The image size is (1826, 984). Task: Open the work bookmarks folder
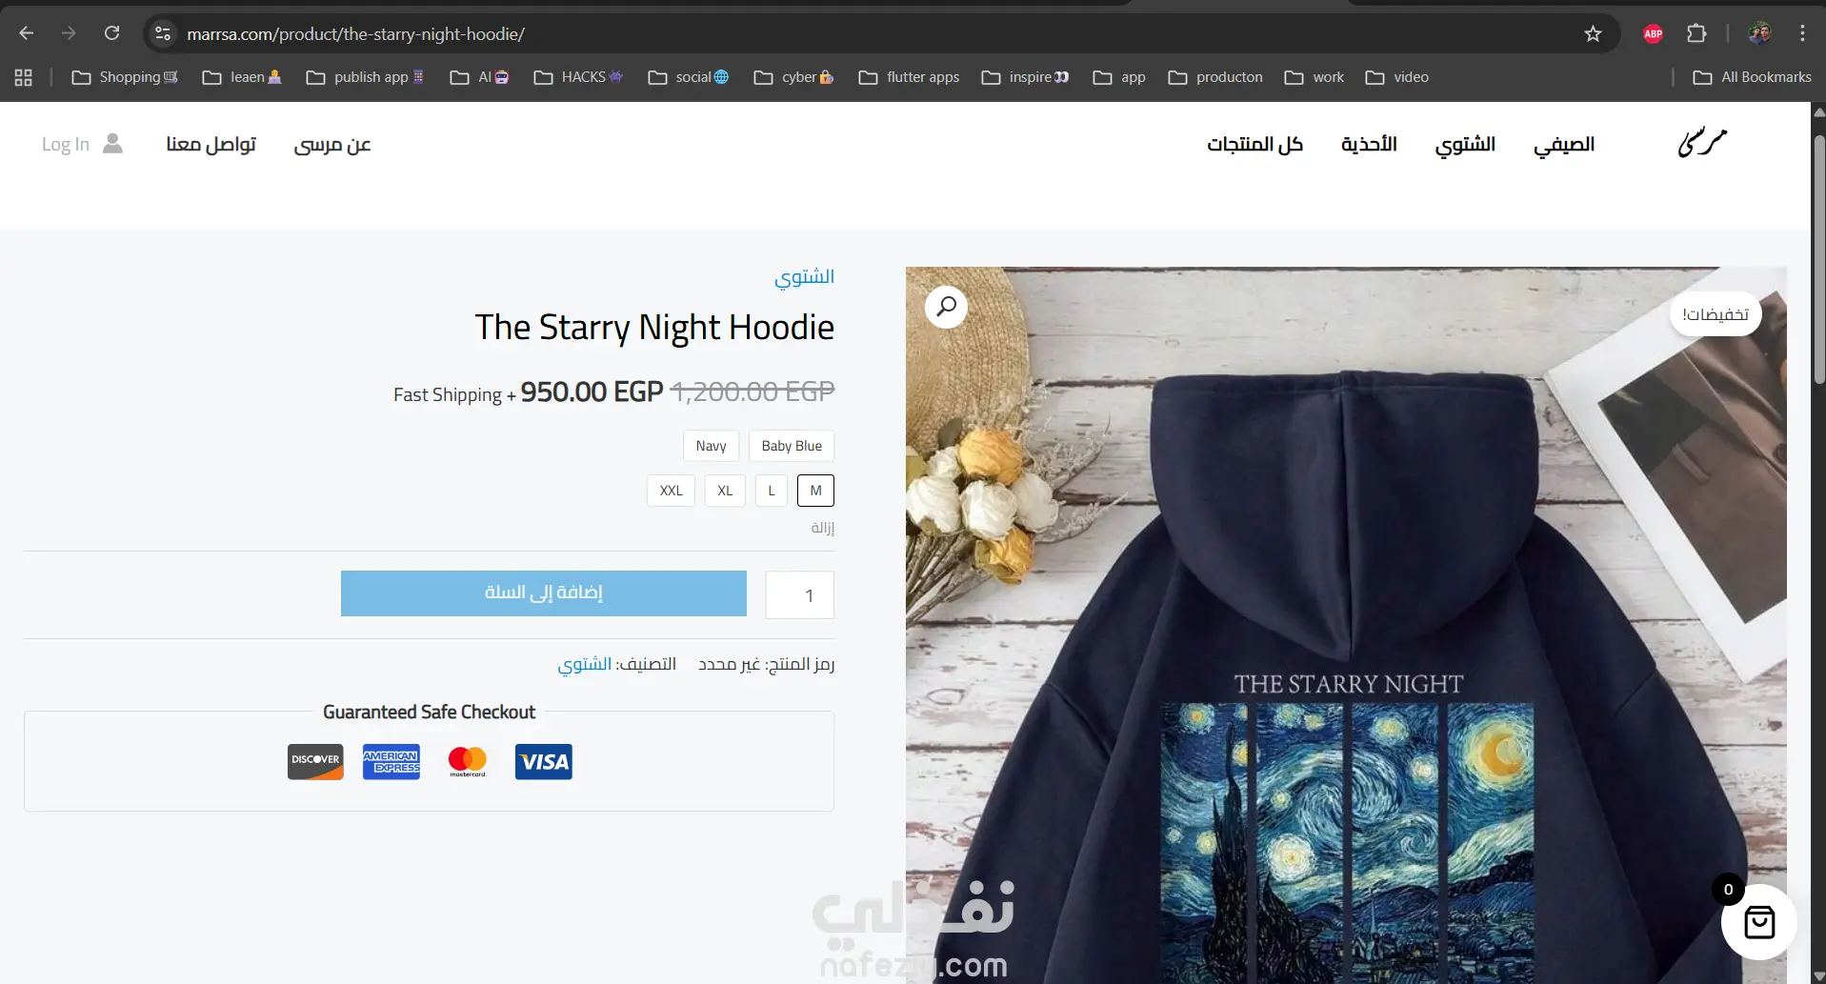click(1314, 77)
